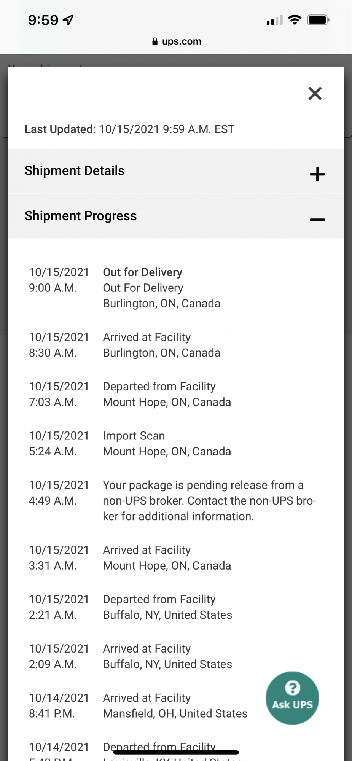The image size is (352, 761).
Task: Tap the lock icon beside ups.com
Action: point(155,41)
